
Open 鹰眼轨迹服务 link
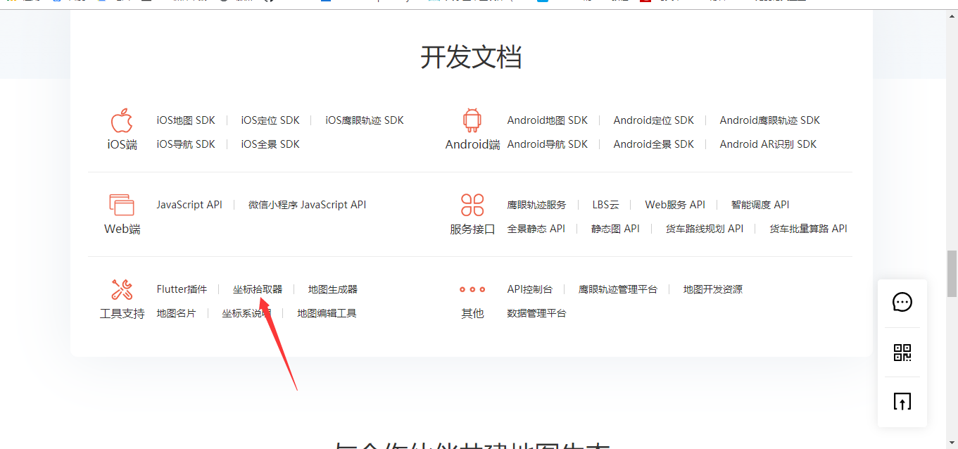coord(536,205)
